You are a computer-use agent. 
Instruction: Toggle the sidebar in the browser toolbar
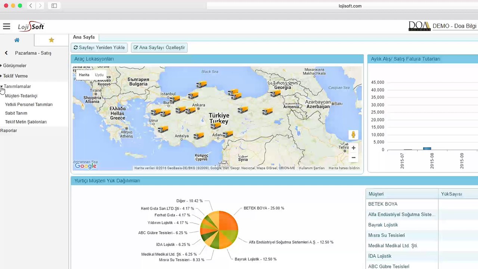(54, 6)
